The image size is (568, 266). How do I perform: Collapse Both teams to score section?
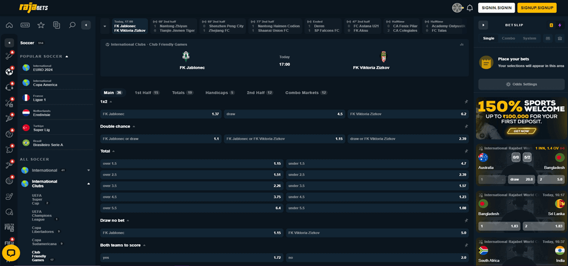pyautogui.click(x=144, y=245)
